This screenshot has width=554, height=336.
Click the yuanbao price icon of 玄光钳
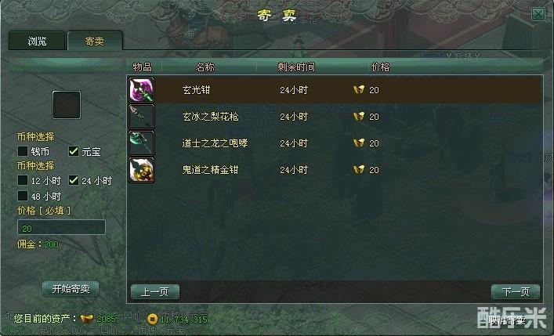pyautogui.click(x=359, y=90)
